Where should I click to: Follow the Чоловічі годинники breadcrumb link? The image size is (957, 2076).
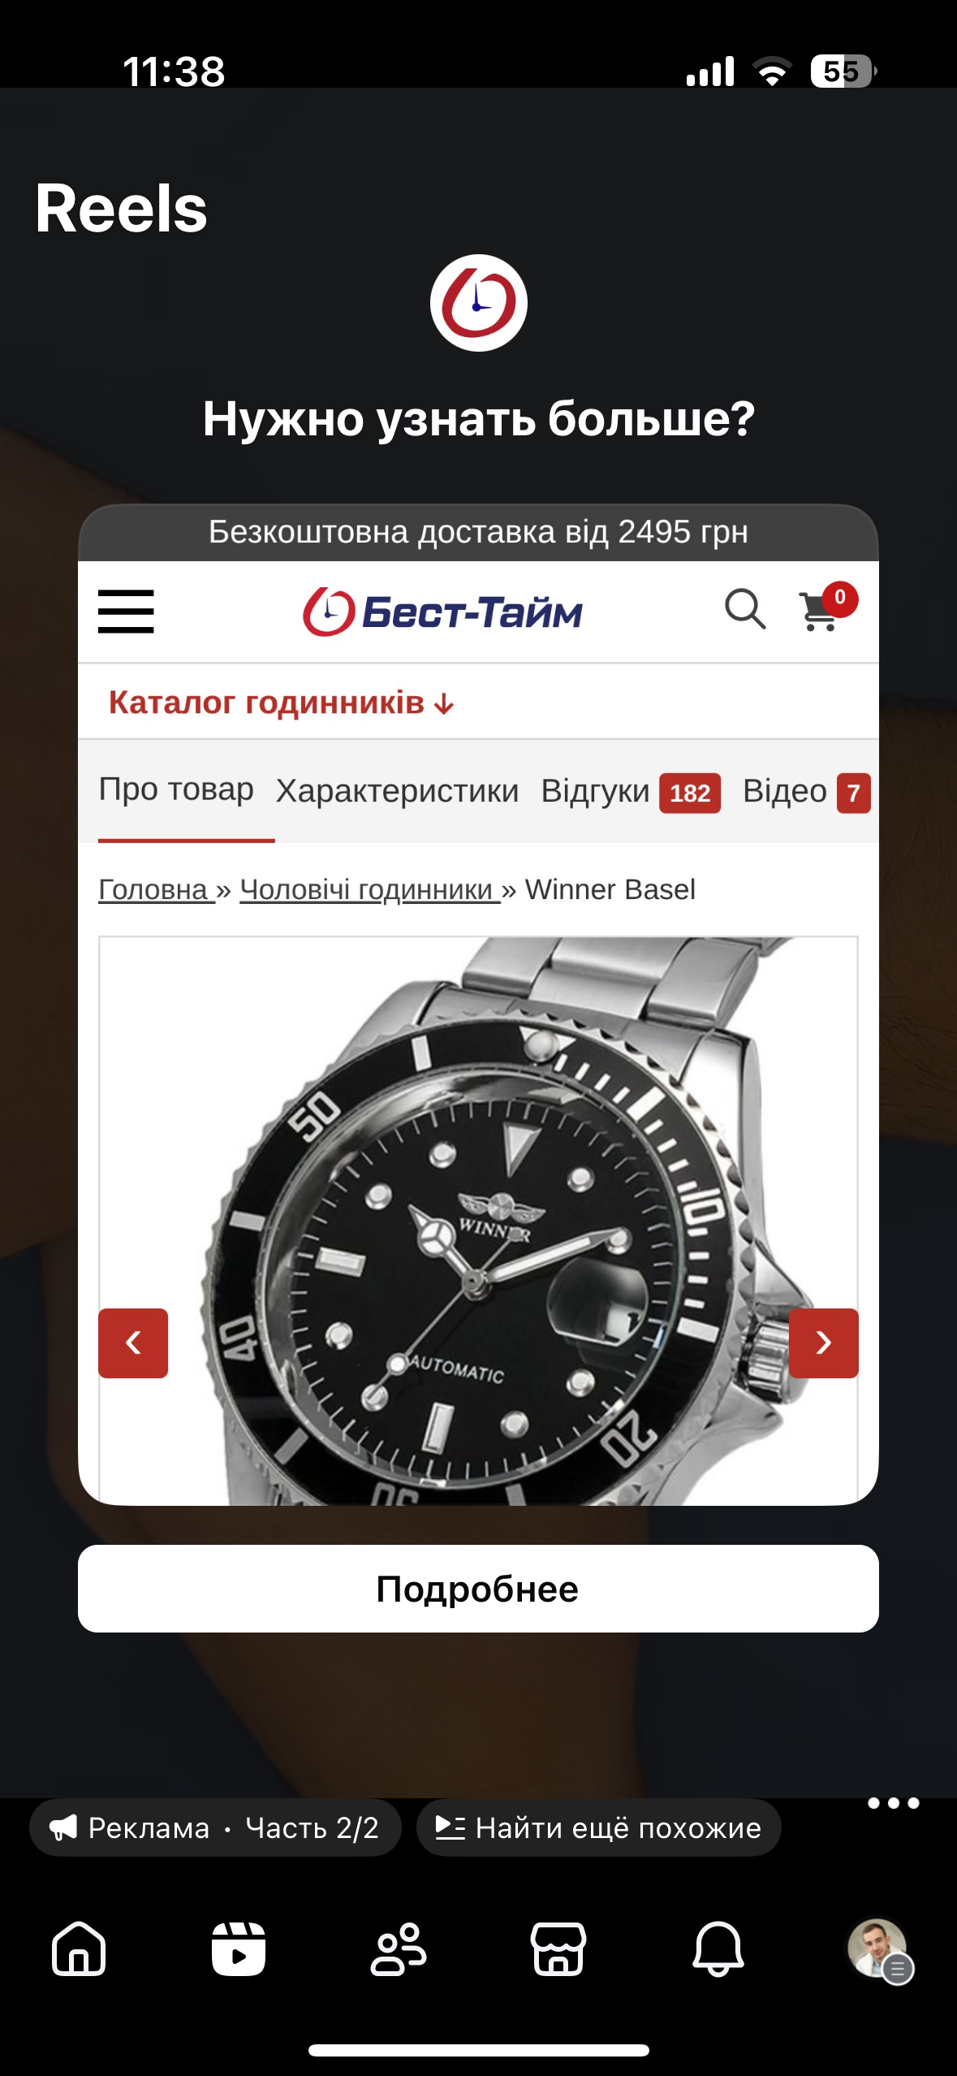pyautogui.click(x=370, y=889)
